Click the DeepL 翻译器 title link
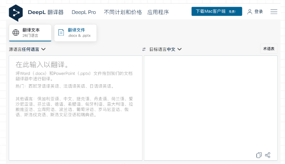 tap(46, 12)
